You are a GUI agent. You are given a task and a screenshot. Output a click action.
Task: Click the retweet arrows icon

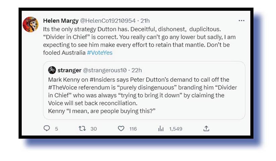coord(82,129)
